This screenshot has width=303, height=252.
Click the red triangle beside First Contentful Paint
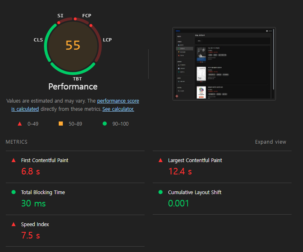pyautogui.click(x=14, y=160)
